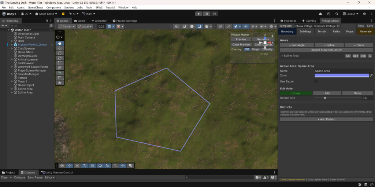This screenshot has height=187, width=375.
Task: Open the GameObject menu
Action: click(x=35, y=7)
